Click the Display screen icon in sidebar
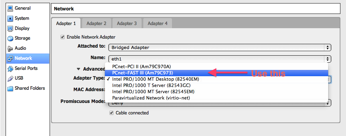Viewport: 346px width, 136px height. pos(10,29)
